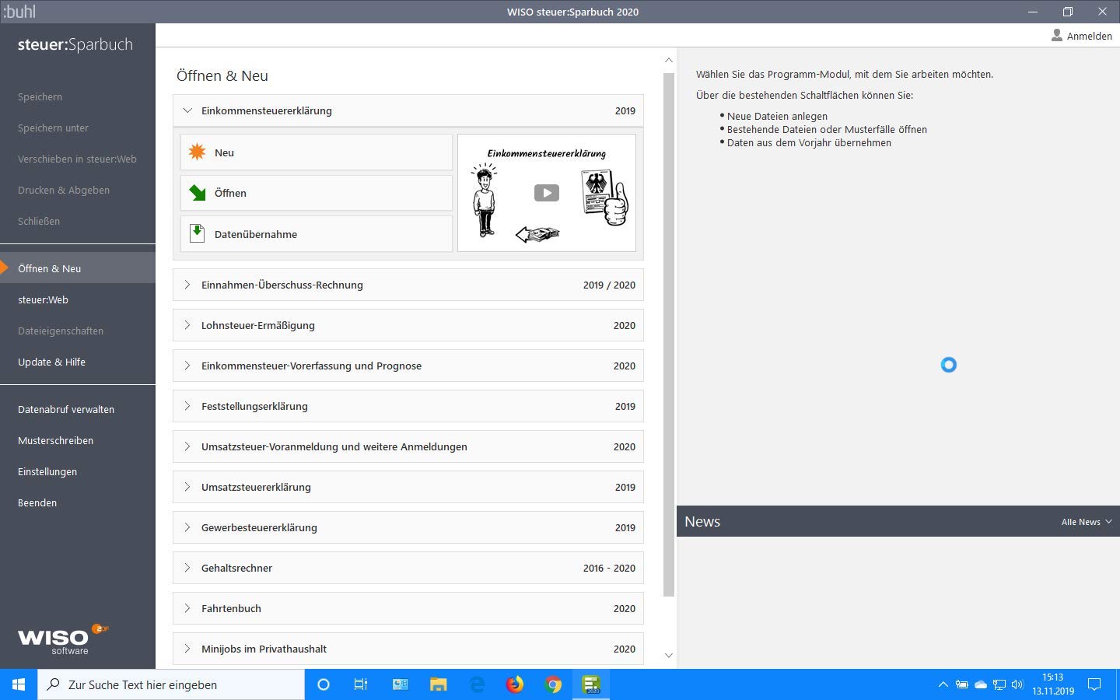Expand the Fahrtenbuch section
This screenshot has height=700, width=1120.
coord(408,608)
